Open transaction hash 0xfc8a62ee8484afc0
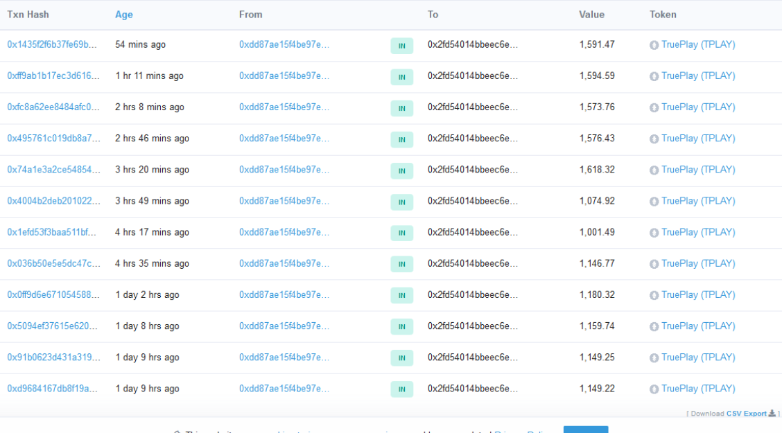 (53, 107)
